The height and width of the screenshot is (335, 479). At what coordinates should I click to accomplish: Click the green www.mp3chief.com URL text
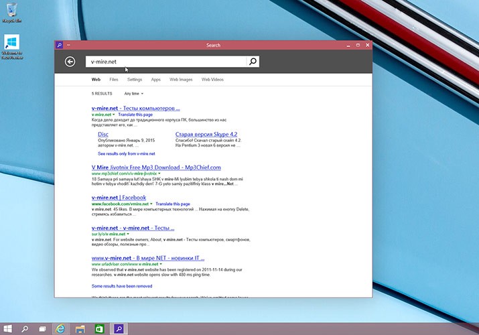124,174
